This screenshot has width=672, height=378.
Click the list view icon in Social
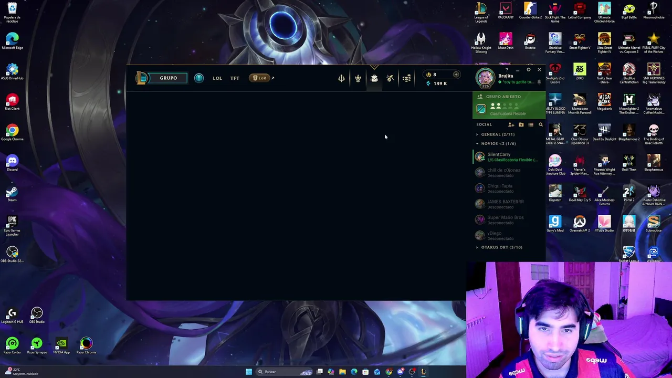coord(531,125)
